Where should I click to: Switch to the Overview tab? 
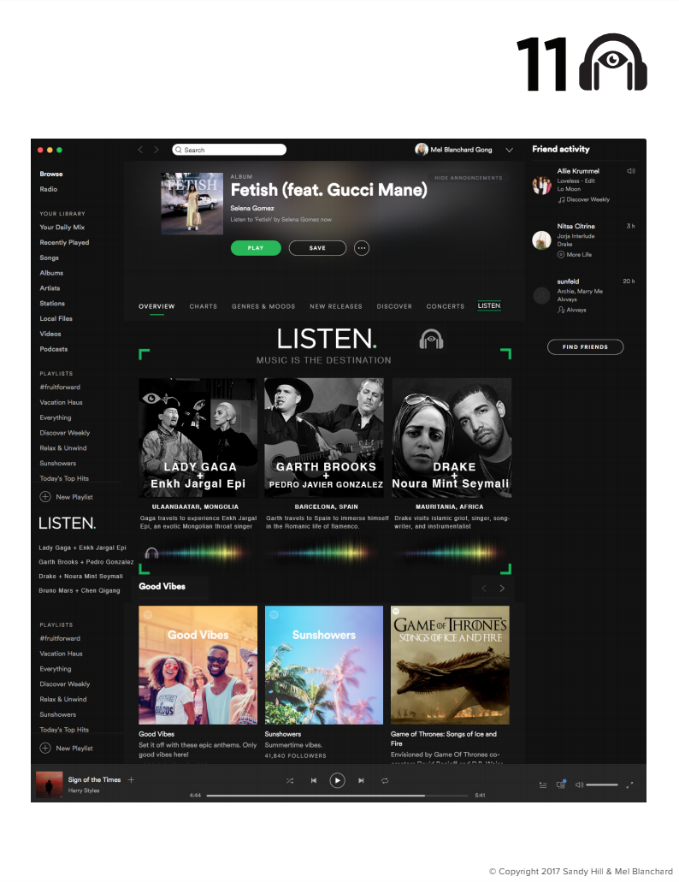tap(156, 306)
